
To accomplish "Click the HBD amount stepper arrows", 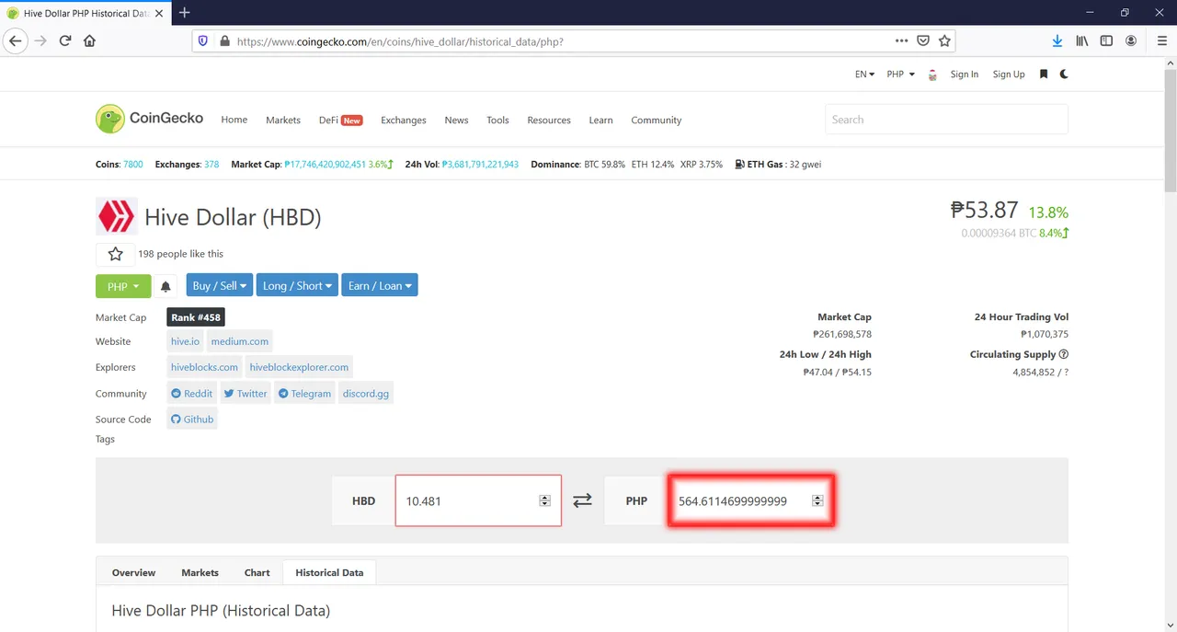I will 544,500.
